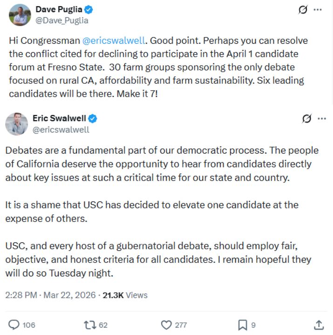This screenshot has width=333, height=335.
Task: View the 21.3K Views count
Action: [x=125, y=295]
